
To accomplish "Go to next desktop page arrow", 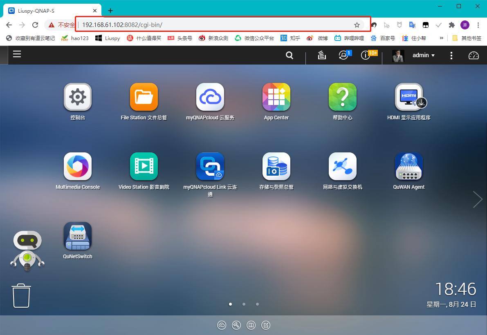I will (478, 199).
